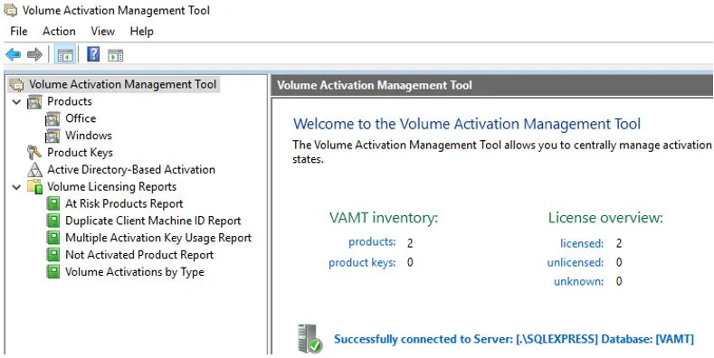Image resolution: width=714 pixels, height=358 pixels.
Task: Click the 'products:' inventory link
Action: 372,242
